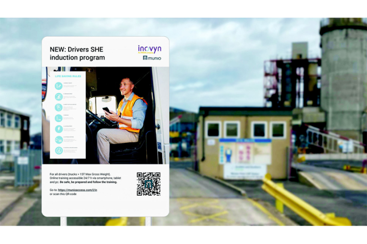367x244 pixels.
Task: Click the 'For all drivers (trucks > 15T' line
Action: coord(80,174)
